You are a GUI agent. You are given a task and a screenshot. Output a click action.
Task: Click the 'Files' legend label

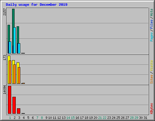click(151, 24)
